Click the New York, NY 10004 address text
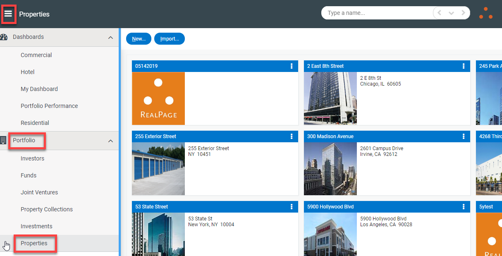 tap(211, 225)
